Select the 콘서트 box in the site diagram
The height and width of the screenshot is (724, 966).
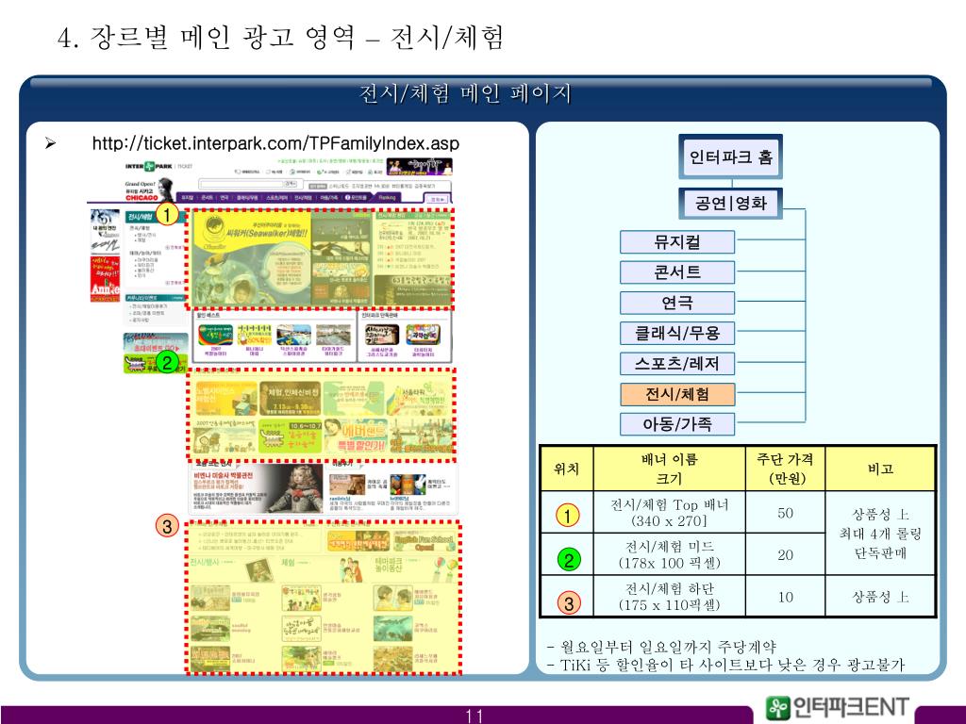[x=677, y=272]
